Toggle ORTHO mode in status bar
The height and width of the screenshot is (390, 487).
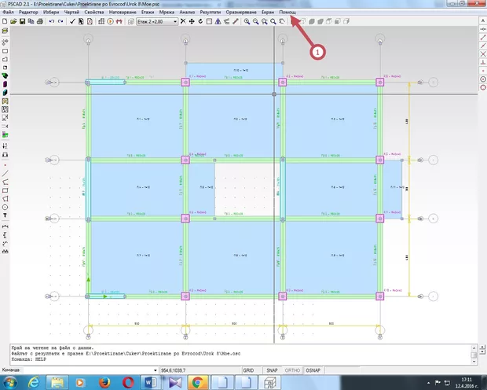click(x=293, y=369)
